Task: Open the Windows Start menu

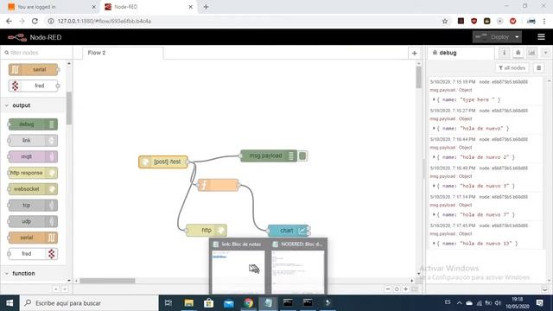Action: pyautogui.click(x=10, y=303)
